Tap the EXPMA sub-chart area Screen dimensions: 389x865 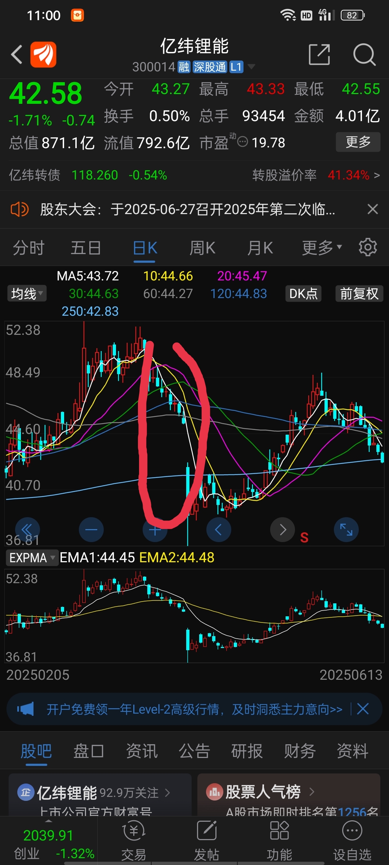194,616
